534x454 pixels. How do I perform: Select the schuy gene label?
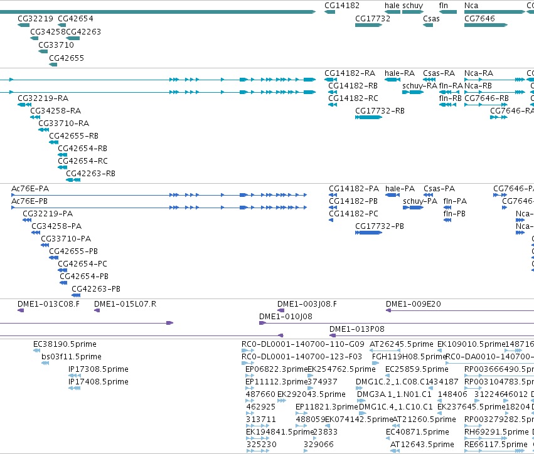tap(412, 6)
